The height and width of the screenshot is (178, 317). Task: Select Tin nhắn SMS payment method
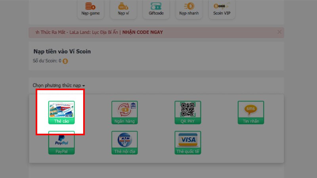(251, 112)
